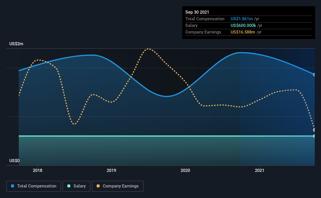Click the US$600.000k salary value

[x=243, y=25]
